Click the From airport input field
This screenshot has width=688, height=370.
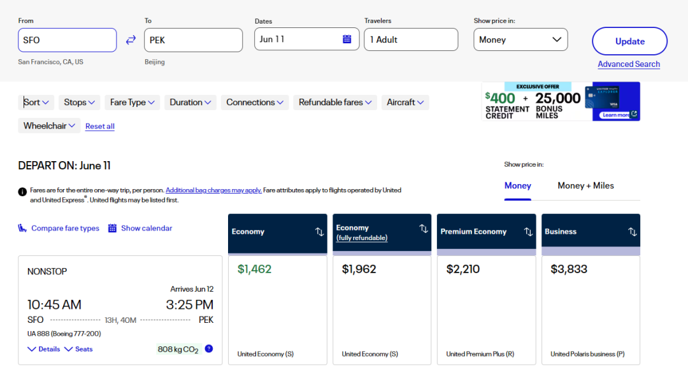(x=67, y=40)
